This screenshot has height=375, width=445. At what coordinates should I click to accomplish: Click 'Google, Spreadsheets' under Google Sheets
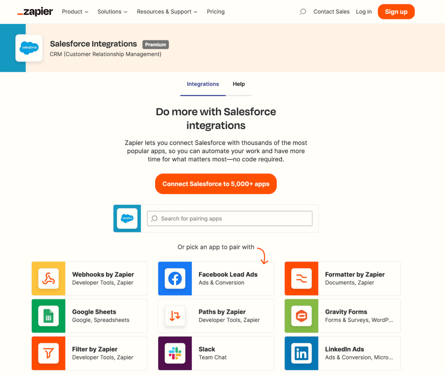tap(101, 320)
